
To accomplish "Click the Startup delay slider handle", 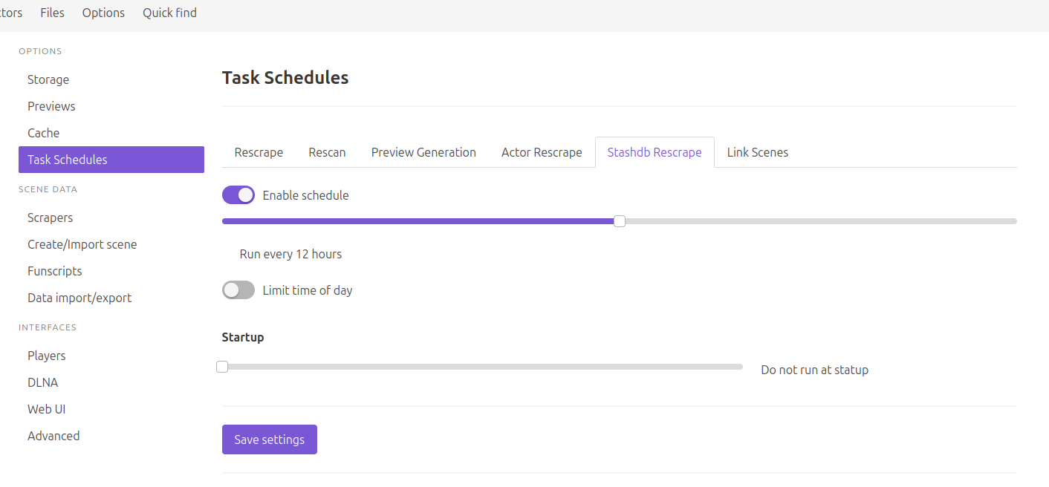I will 222,367.
